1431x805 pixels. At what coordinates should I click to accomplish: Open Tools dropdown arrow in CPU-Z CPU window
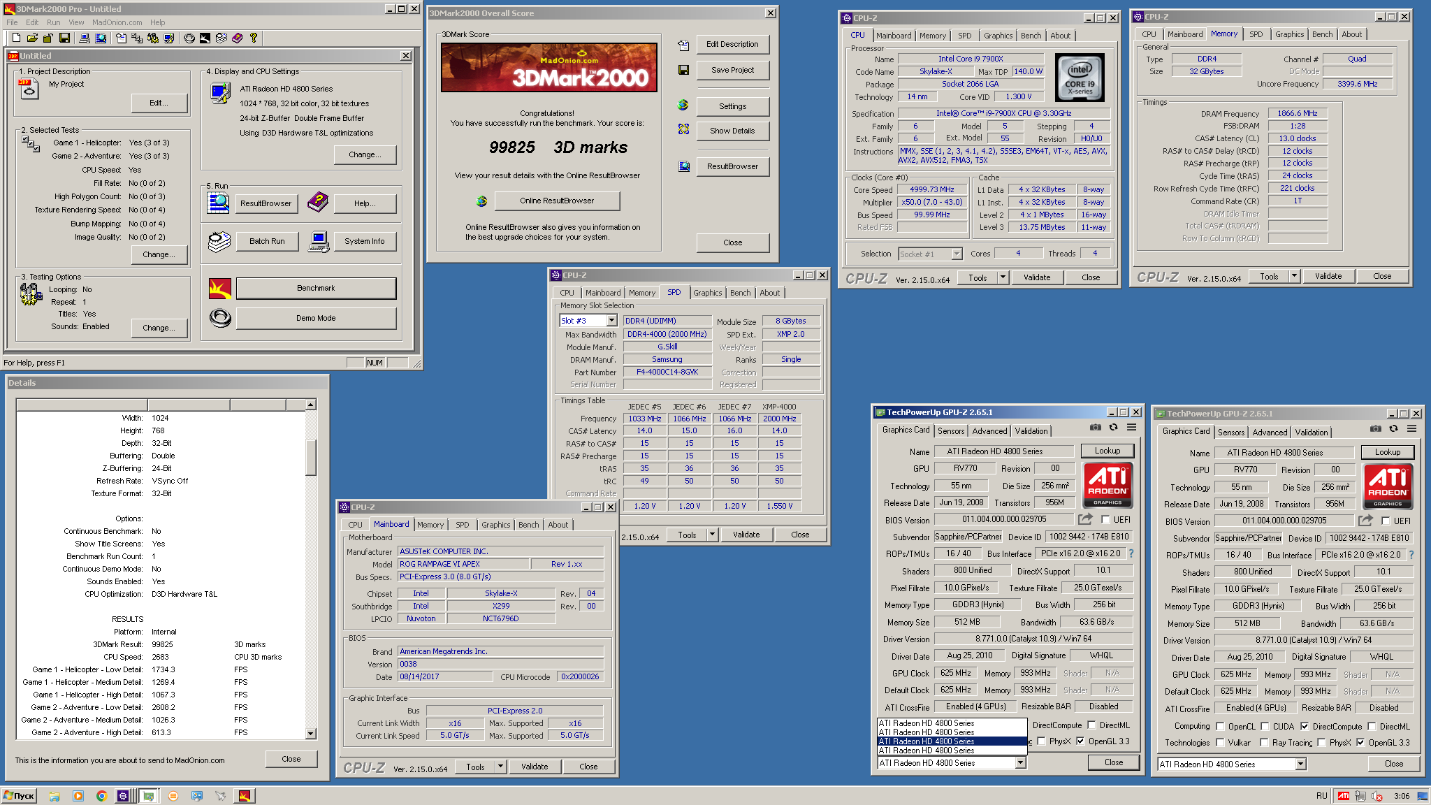point(1003,277)
